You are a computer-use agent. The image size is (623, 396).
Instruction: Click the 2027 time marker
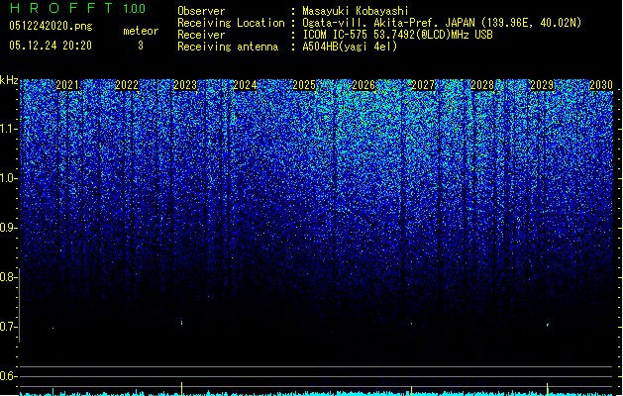click(423, 85)
